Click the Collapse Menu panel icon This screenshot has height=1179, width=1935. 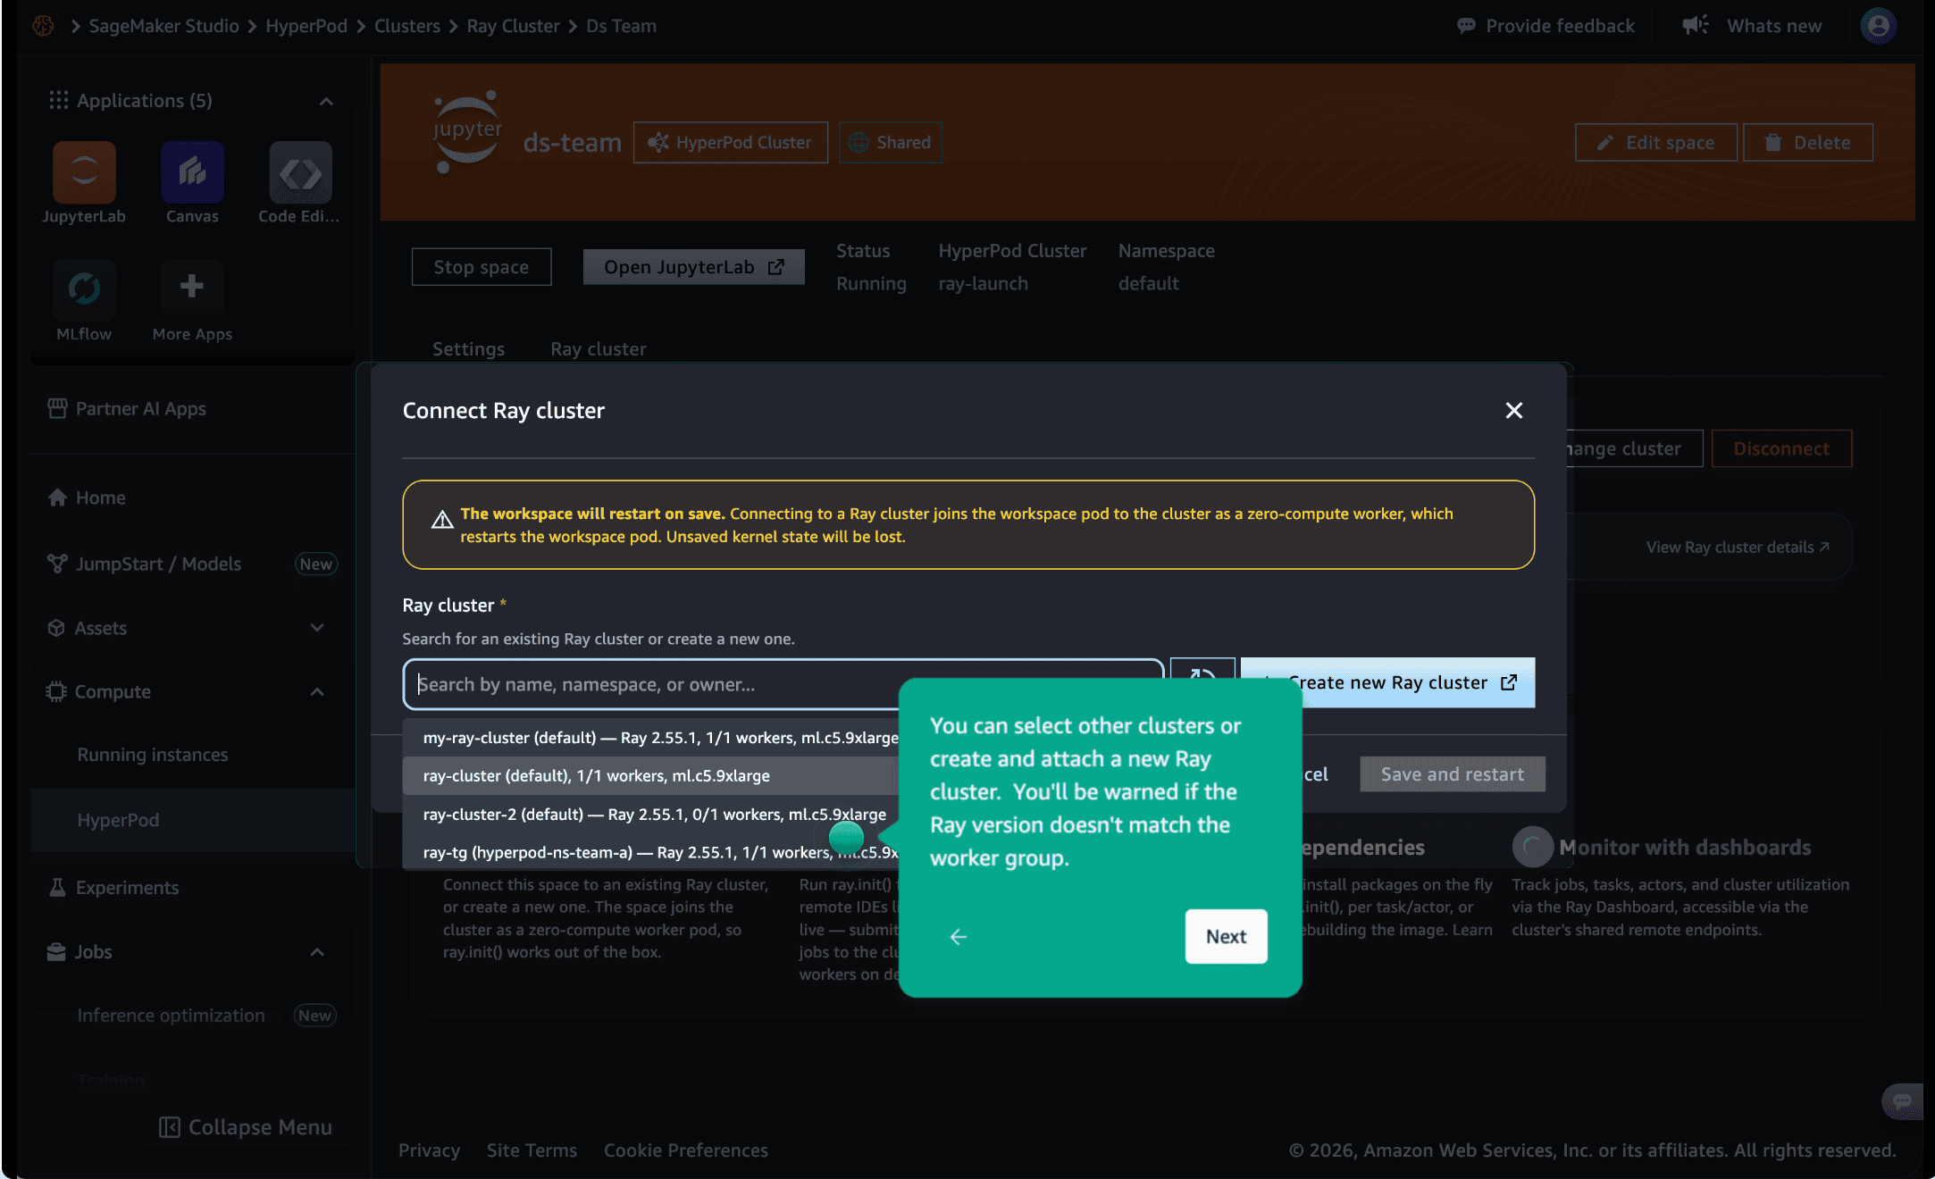point(169,1127)
